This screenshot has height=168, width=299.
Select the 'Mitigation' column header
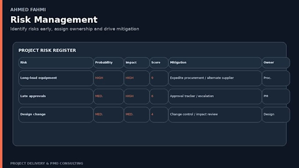click(x=215, y=63)
